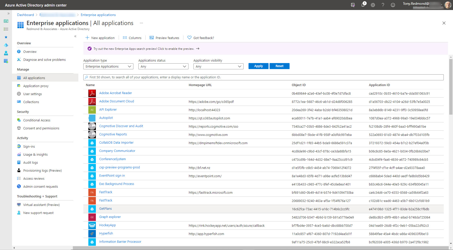This screenshot has height=250, width=453.
Task: Click the Cogmotive Reports app icon
Action: tap(92, 134)
